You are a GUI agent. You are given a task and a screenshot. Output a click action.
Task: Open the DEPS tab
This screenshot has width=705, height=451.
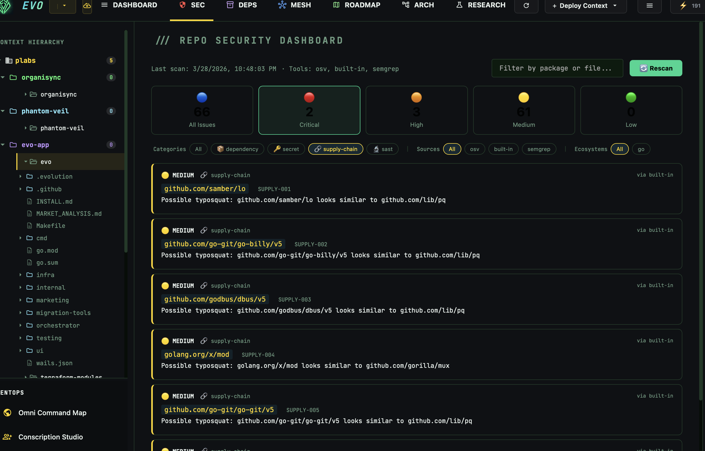point(242,5)
